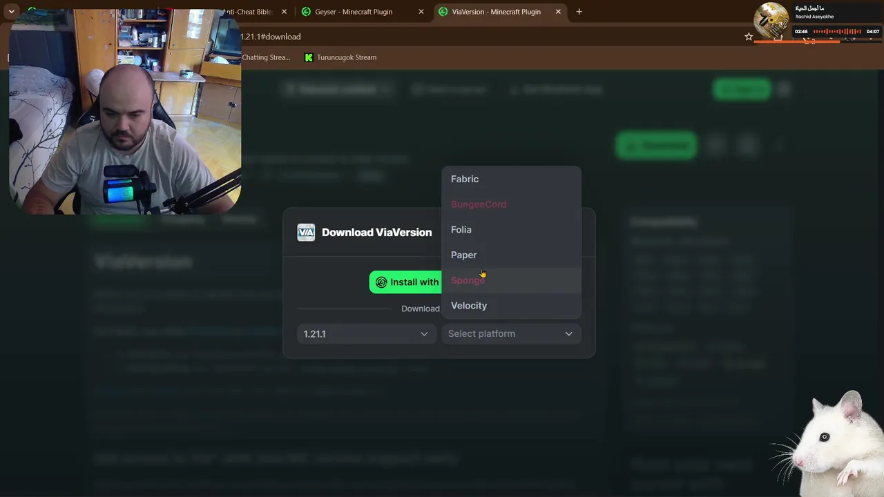Close the ViaVersion - Minecraft Plugin tab
The height and width of the screenshot is (497, 884).
pyautogui.click(x=558, y=12)
